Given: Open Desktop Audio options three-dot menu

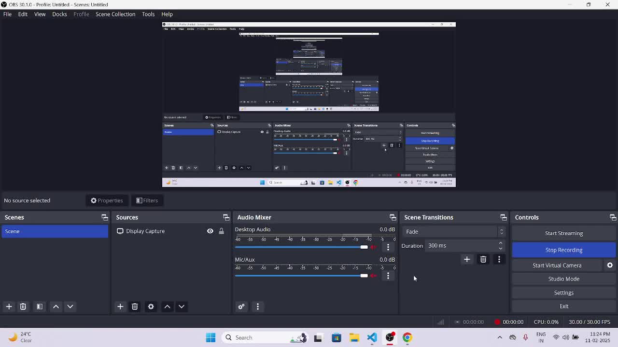Looking at the screenshot, I should (388, 247).
